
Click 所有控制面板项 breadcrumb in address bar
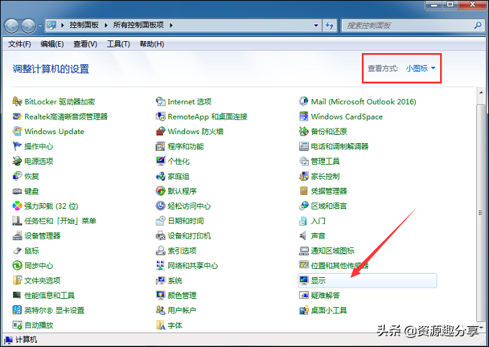click(x=138, y=25)
